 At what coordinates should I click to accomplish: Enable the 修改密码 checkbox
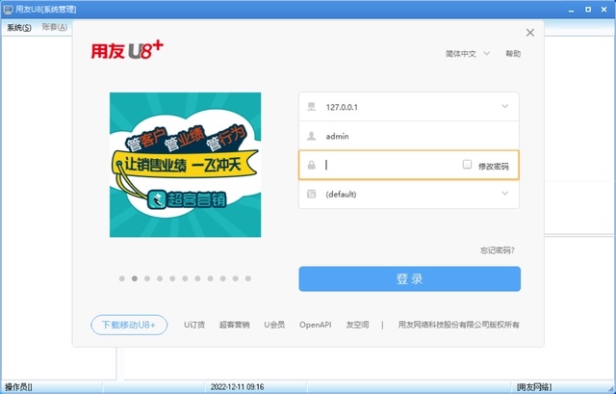pos(467,165)
